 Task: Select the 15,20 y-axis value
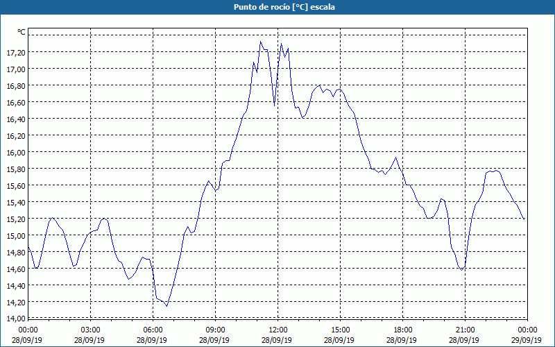coord(16,219)
